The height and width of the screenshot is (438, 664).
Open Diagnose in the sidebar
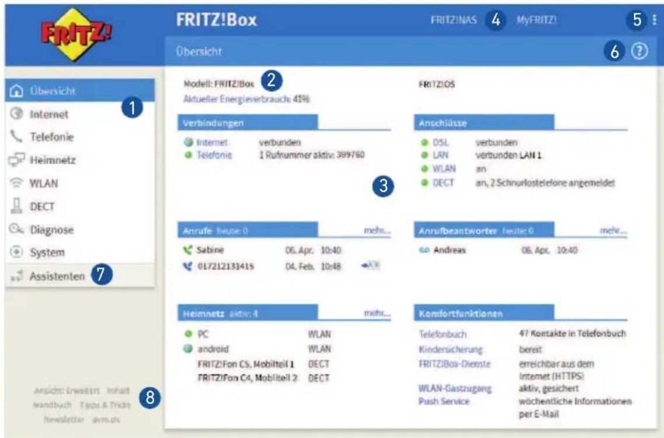[79, 230]
